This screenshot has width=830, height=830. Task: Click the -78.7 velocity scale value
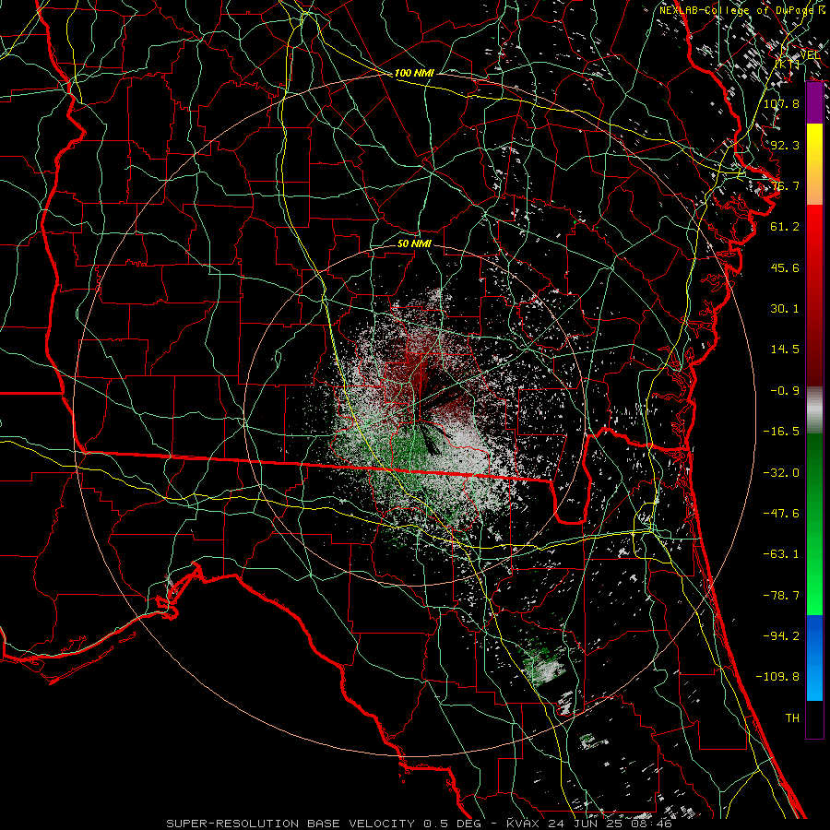(781, 596)
